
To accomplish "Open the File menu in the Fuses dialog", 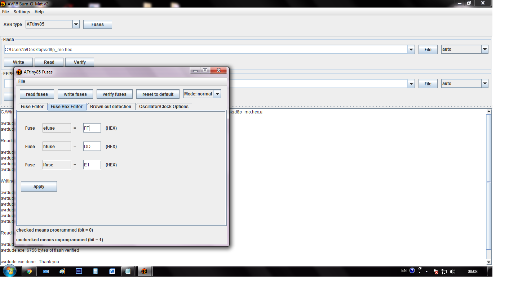I will click(x=22, y=81).
